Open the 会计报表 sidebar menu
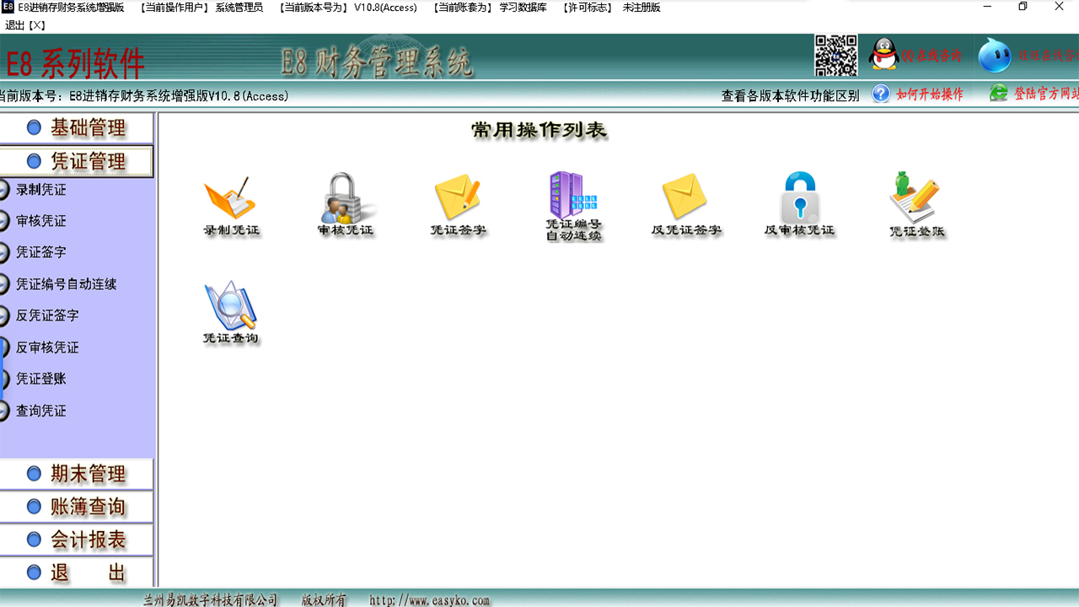This screenshot has height=607, width=1079. click(78, 539)
